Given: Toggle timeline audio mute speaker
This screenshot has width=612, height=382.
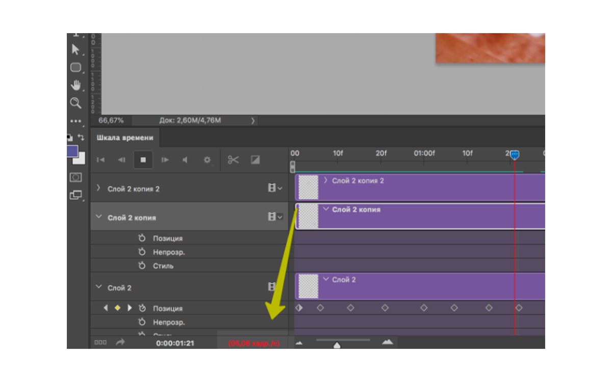Looking at the screenshot, I should [x=185, y=160].
